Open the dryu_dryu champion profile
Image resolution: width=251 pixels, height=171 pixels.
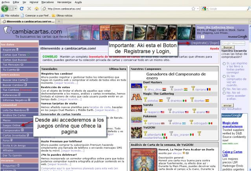click(x=154, y=89)
